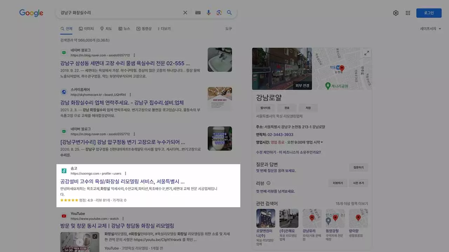Switch to the 지도 tab
449x252 pixels.
coord(106,29)
